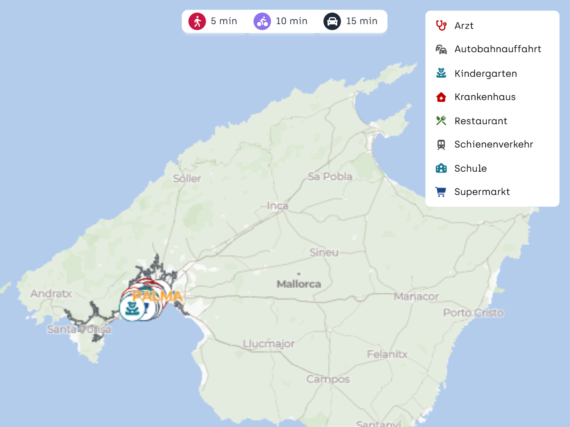
Task: Click the Schule building icon
Action: [441, 168]
